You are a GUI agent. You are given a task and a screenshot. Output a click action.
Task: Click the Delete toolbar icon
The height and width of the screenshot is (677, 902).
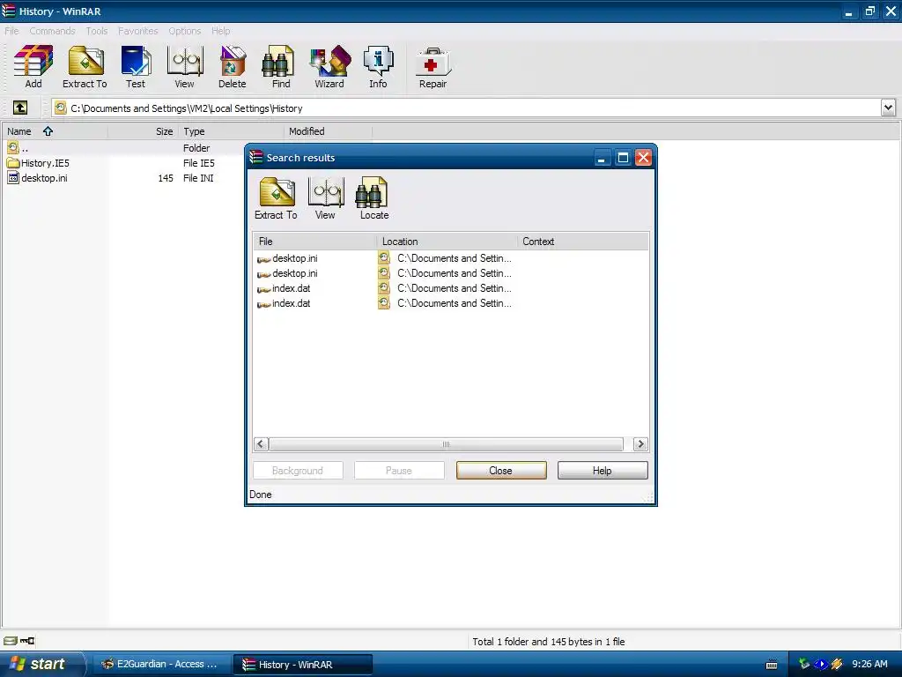pos(233,67)
